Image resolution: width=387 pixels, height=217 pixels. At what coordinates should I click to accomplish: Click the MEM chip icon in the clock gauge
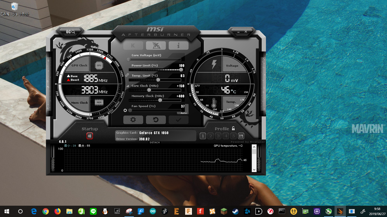pos(99,102)
